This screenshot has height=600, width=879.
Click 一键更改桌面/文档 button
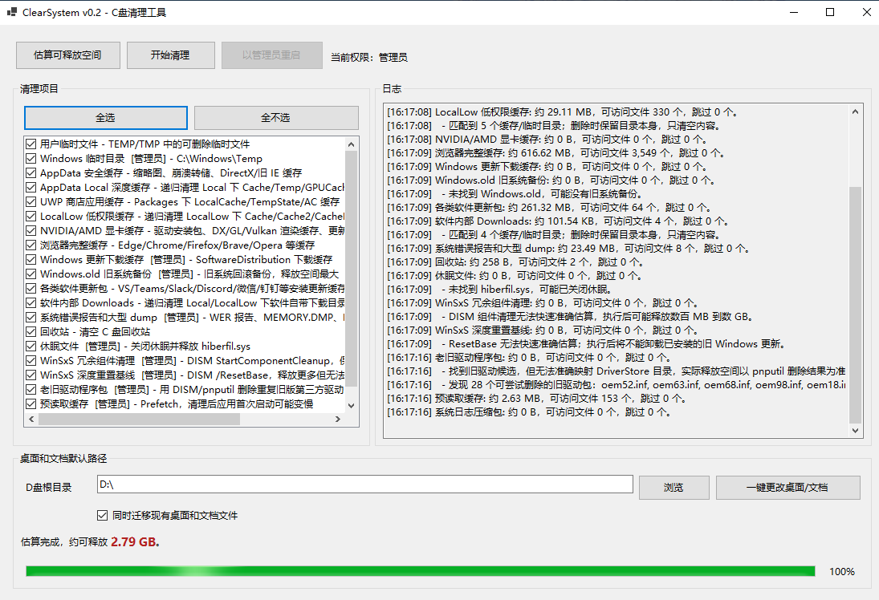[787, 488]
